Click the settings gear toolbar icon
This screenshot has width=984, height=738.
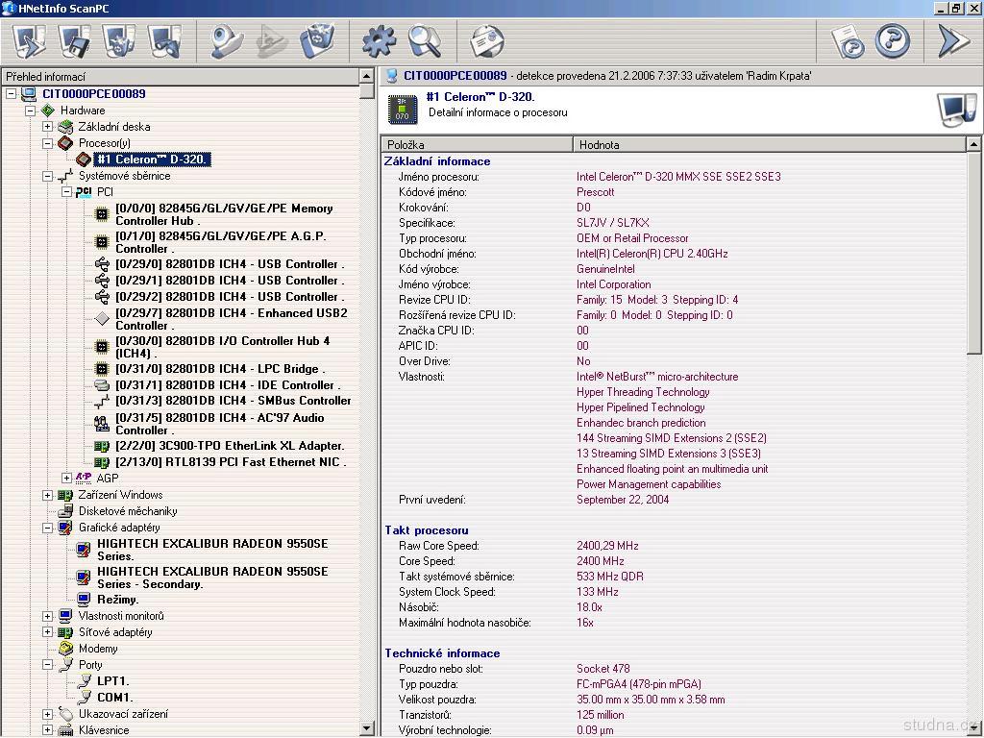379,41
